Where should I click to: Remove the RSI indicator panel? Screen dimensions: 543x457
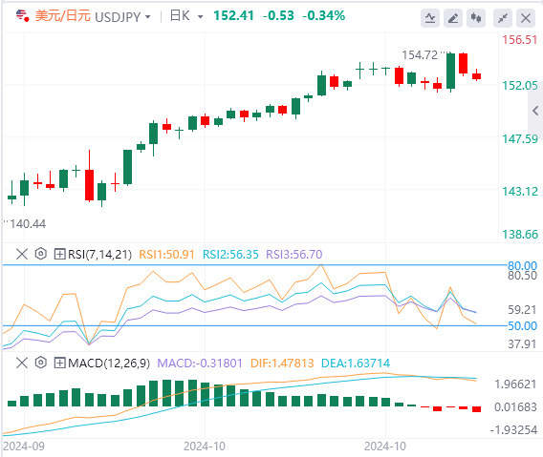click(22, 255)
